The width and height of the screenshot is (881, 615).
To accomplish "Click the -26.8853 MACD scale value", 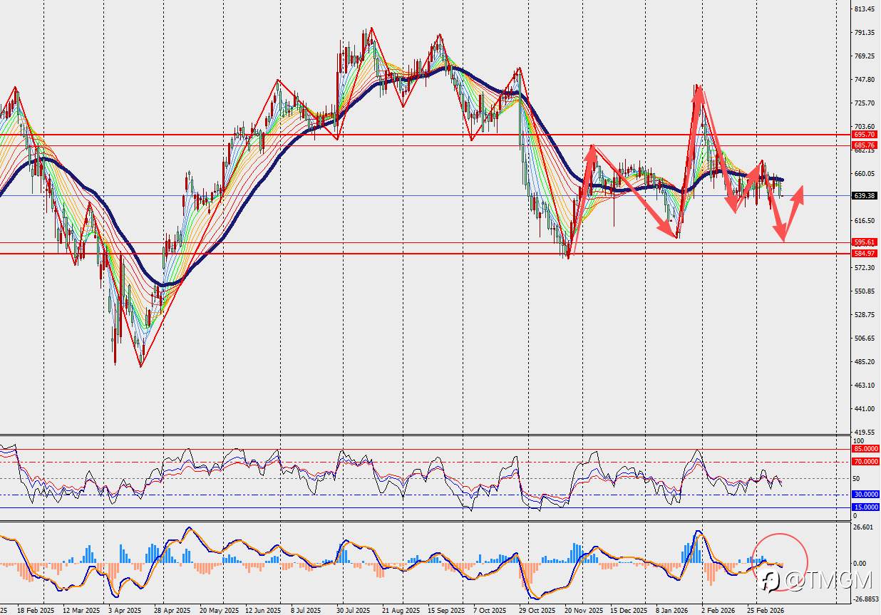I will pos(866,599).
